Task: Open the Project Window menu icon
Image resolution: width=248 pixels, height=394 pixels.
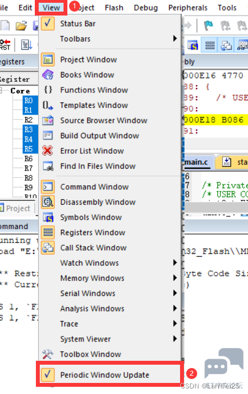Action: (48, 60)
